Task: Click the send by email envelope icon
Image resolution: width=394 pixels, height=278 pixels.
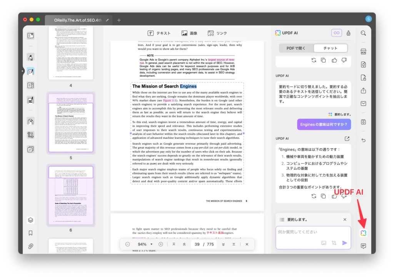Action: [x=363, y=104]
